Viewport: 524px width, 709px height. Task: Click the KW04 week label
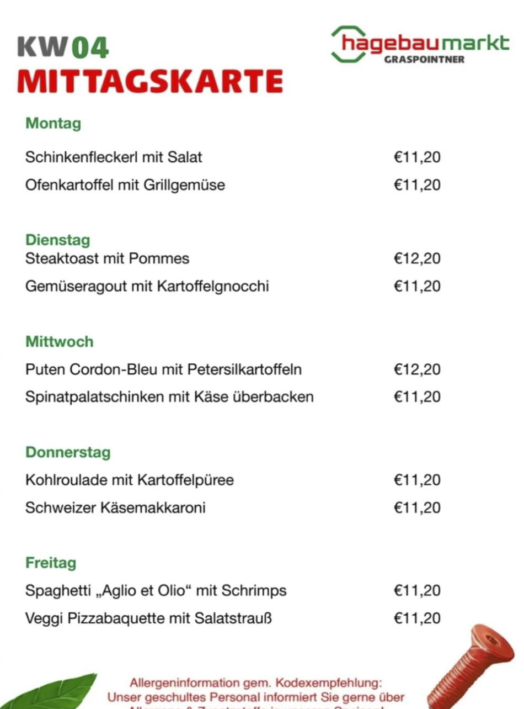pos(63,47)
